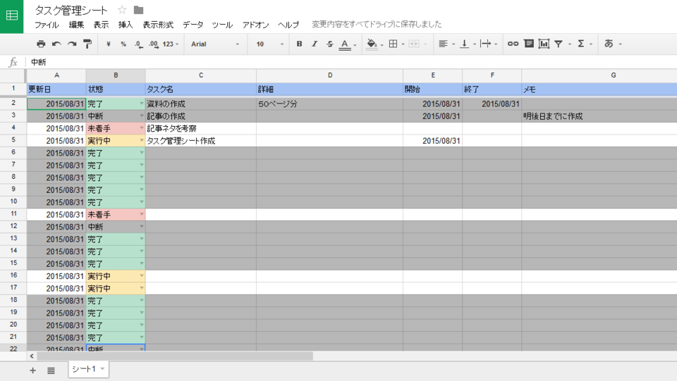
Task: Click the print icon in the toolbar
Action: click(x=41, y=44)
